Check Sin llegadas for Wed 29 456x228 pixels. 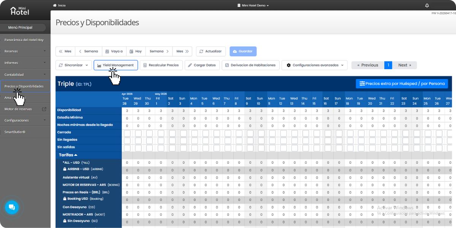pos(138,141)
